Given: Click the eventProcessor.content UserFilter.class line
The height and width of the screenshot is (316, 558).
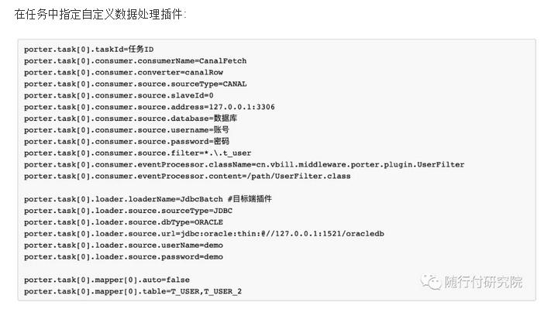Looking at the screenshot, I should click(188, 176).
